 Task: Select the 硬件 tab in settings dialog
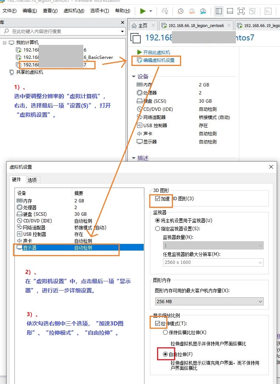[x=17, y=179]
